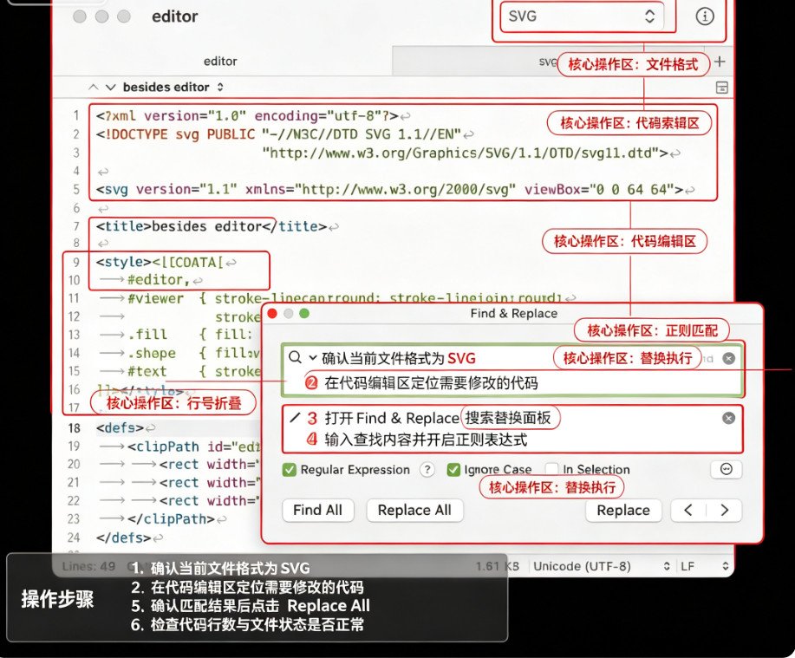Click the Replace button
The height and width of the screenshot is (658, 795).
coord(623,511)
